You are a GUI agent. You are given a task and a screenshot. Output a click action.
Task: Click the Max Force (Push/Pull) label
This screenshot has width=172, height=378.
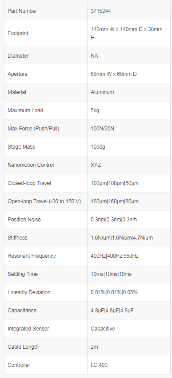(33, 129)
